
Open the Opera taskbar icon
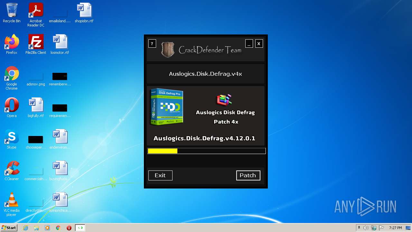click(x=69, y=228)
